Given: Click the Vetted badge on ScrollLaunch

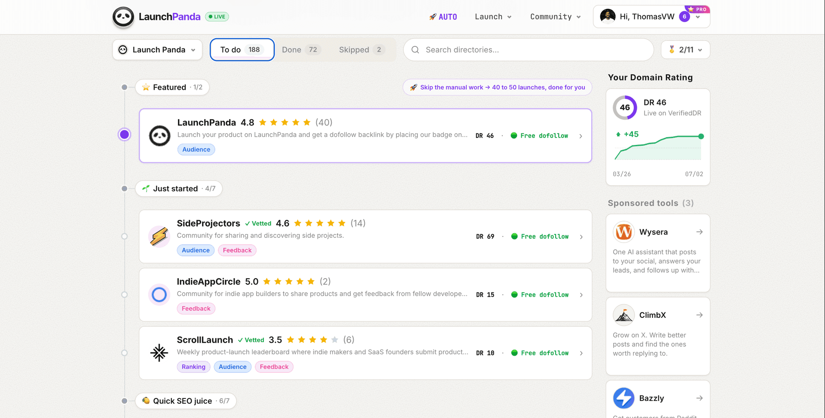Looking at the screenshot, I should click(251, 340).
